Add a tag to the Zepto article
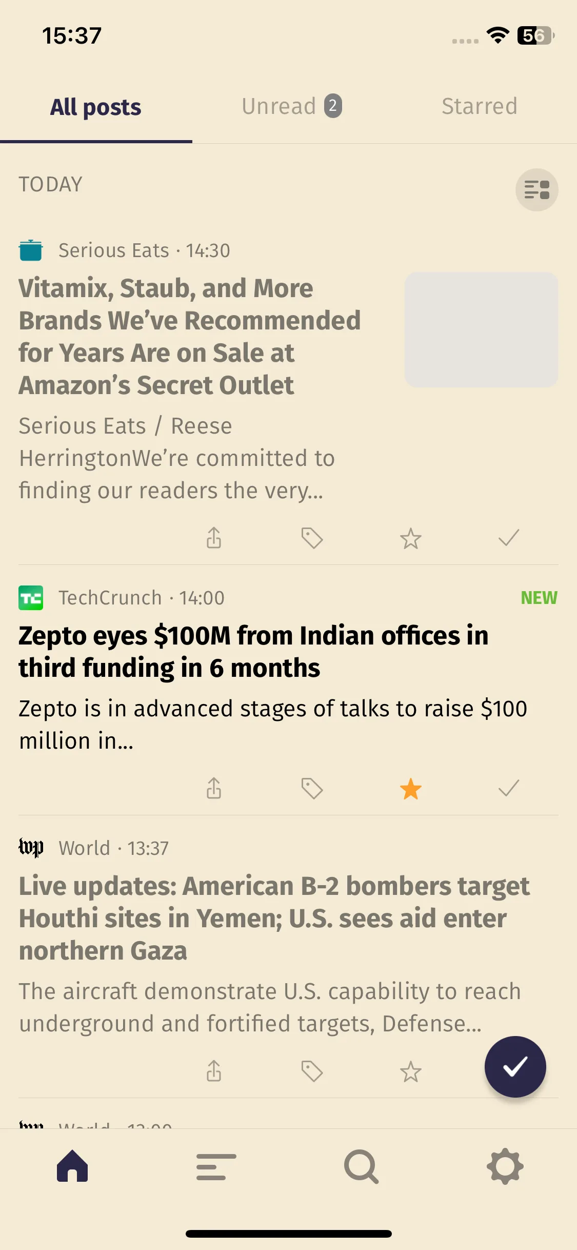This screenshot has width=577, height=1250. [312, 789]
